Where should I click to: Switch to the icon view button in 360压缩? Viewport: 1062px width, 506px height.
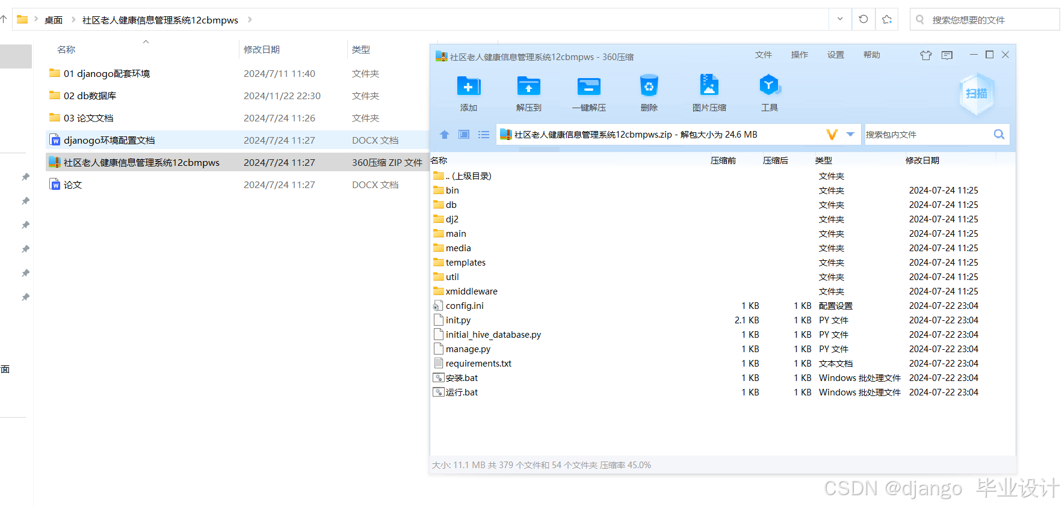[x=464, y=135]
